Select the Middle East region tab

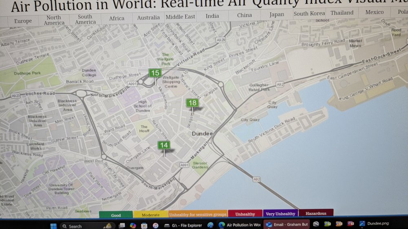coord(180,17)
